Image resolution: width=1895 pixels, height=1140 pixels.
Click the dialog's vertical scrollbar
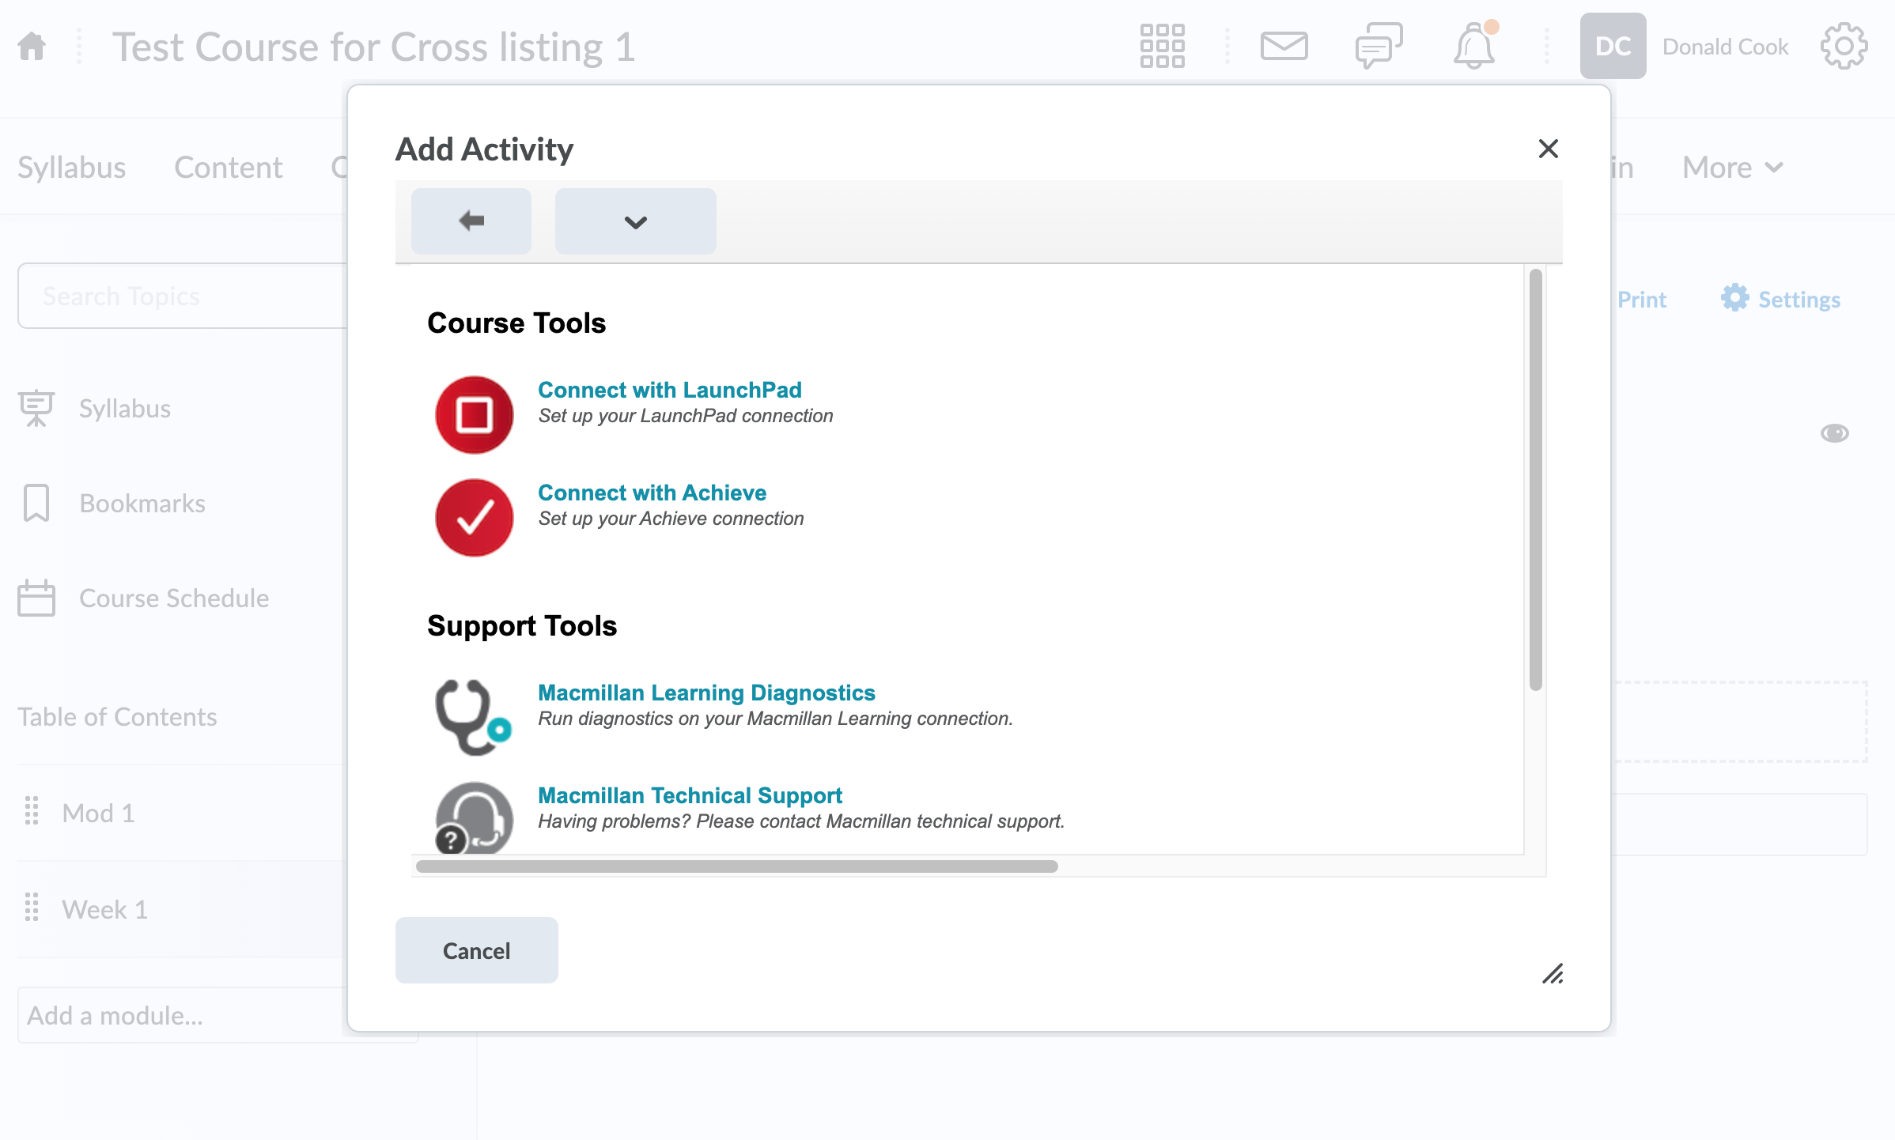coord(1535,479)
